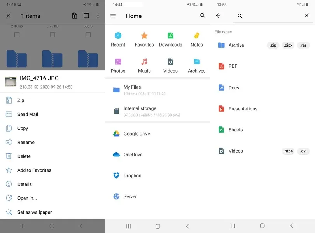315x233 pixels.
Task: Close selection mode with X icon
Action: coord(8,16)
